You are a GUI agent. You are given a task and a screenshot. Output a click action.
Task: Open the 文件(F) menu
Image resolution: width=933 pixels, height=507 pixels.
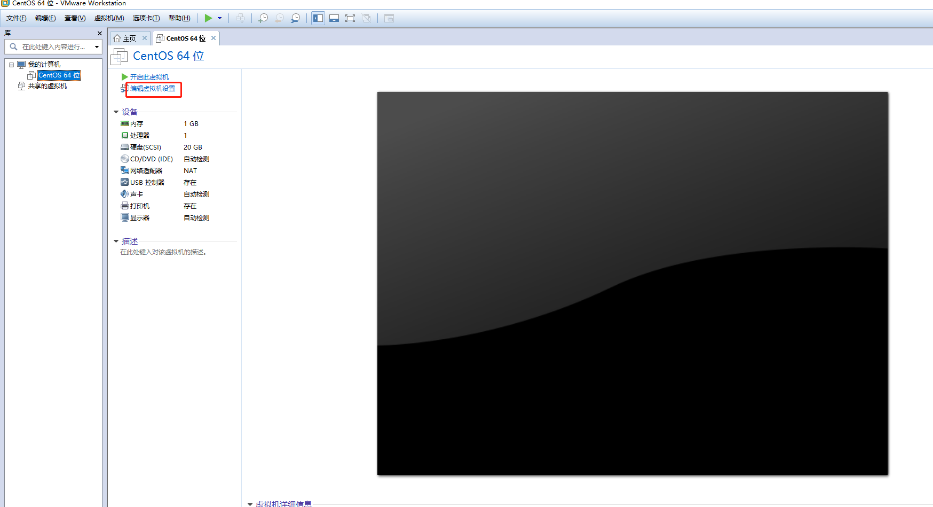[x=17, y=18]
